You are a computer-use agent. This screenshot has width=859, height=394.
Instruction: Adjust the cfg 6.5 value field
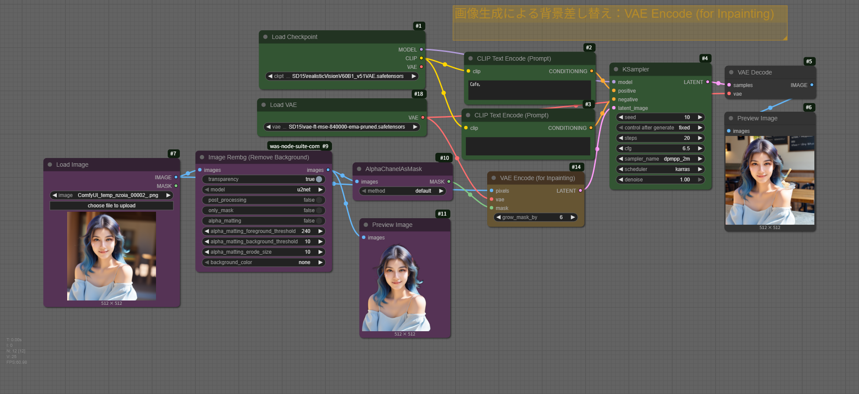pos(660,149)
